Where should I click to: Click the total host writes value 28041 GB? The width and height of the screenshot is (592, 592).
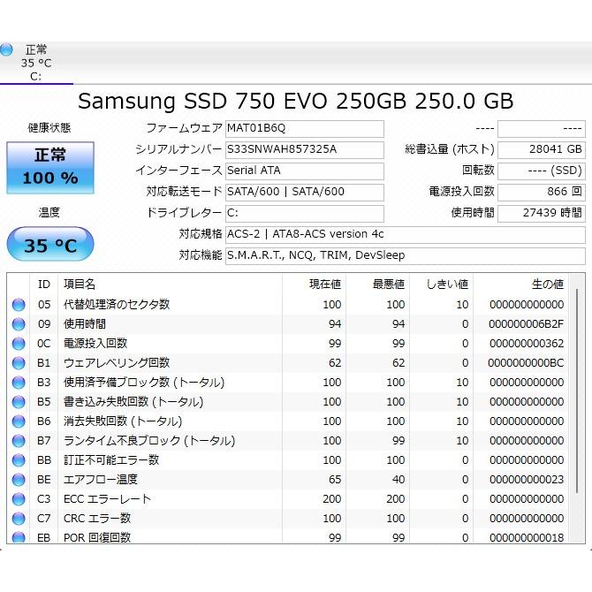(x=542, y=150)
